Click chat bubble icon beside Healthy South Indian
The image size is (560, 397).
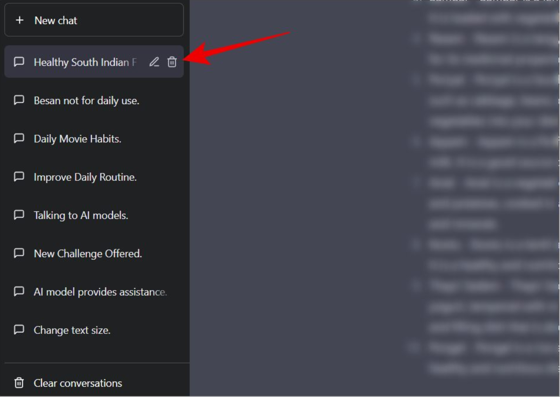[x=19, y=62]
